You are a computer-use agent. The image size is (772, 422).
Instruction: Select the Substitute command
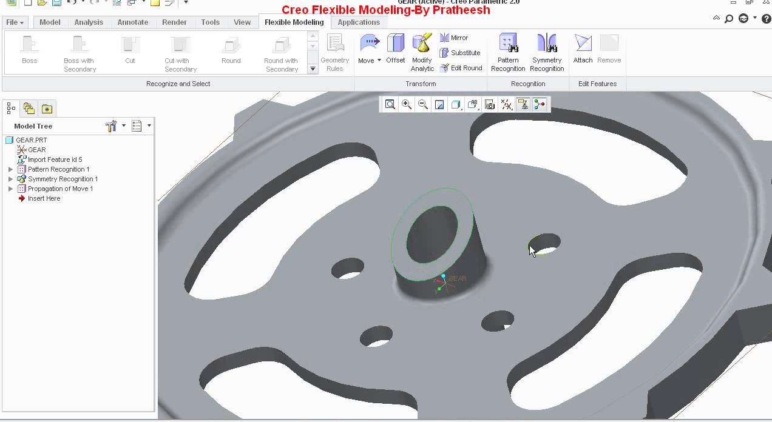point(459,53)
